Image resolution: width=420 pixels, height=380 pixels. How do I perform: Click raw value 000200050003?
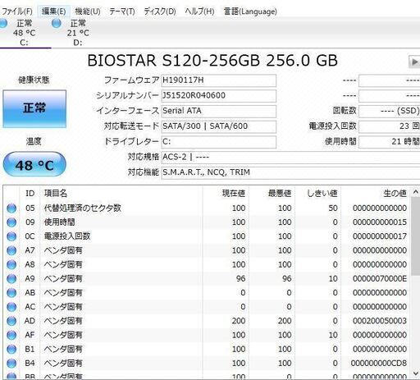380,321
